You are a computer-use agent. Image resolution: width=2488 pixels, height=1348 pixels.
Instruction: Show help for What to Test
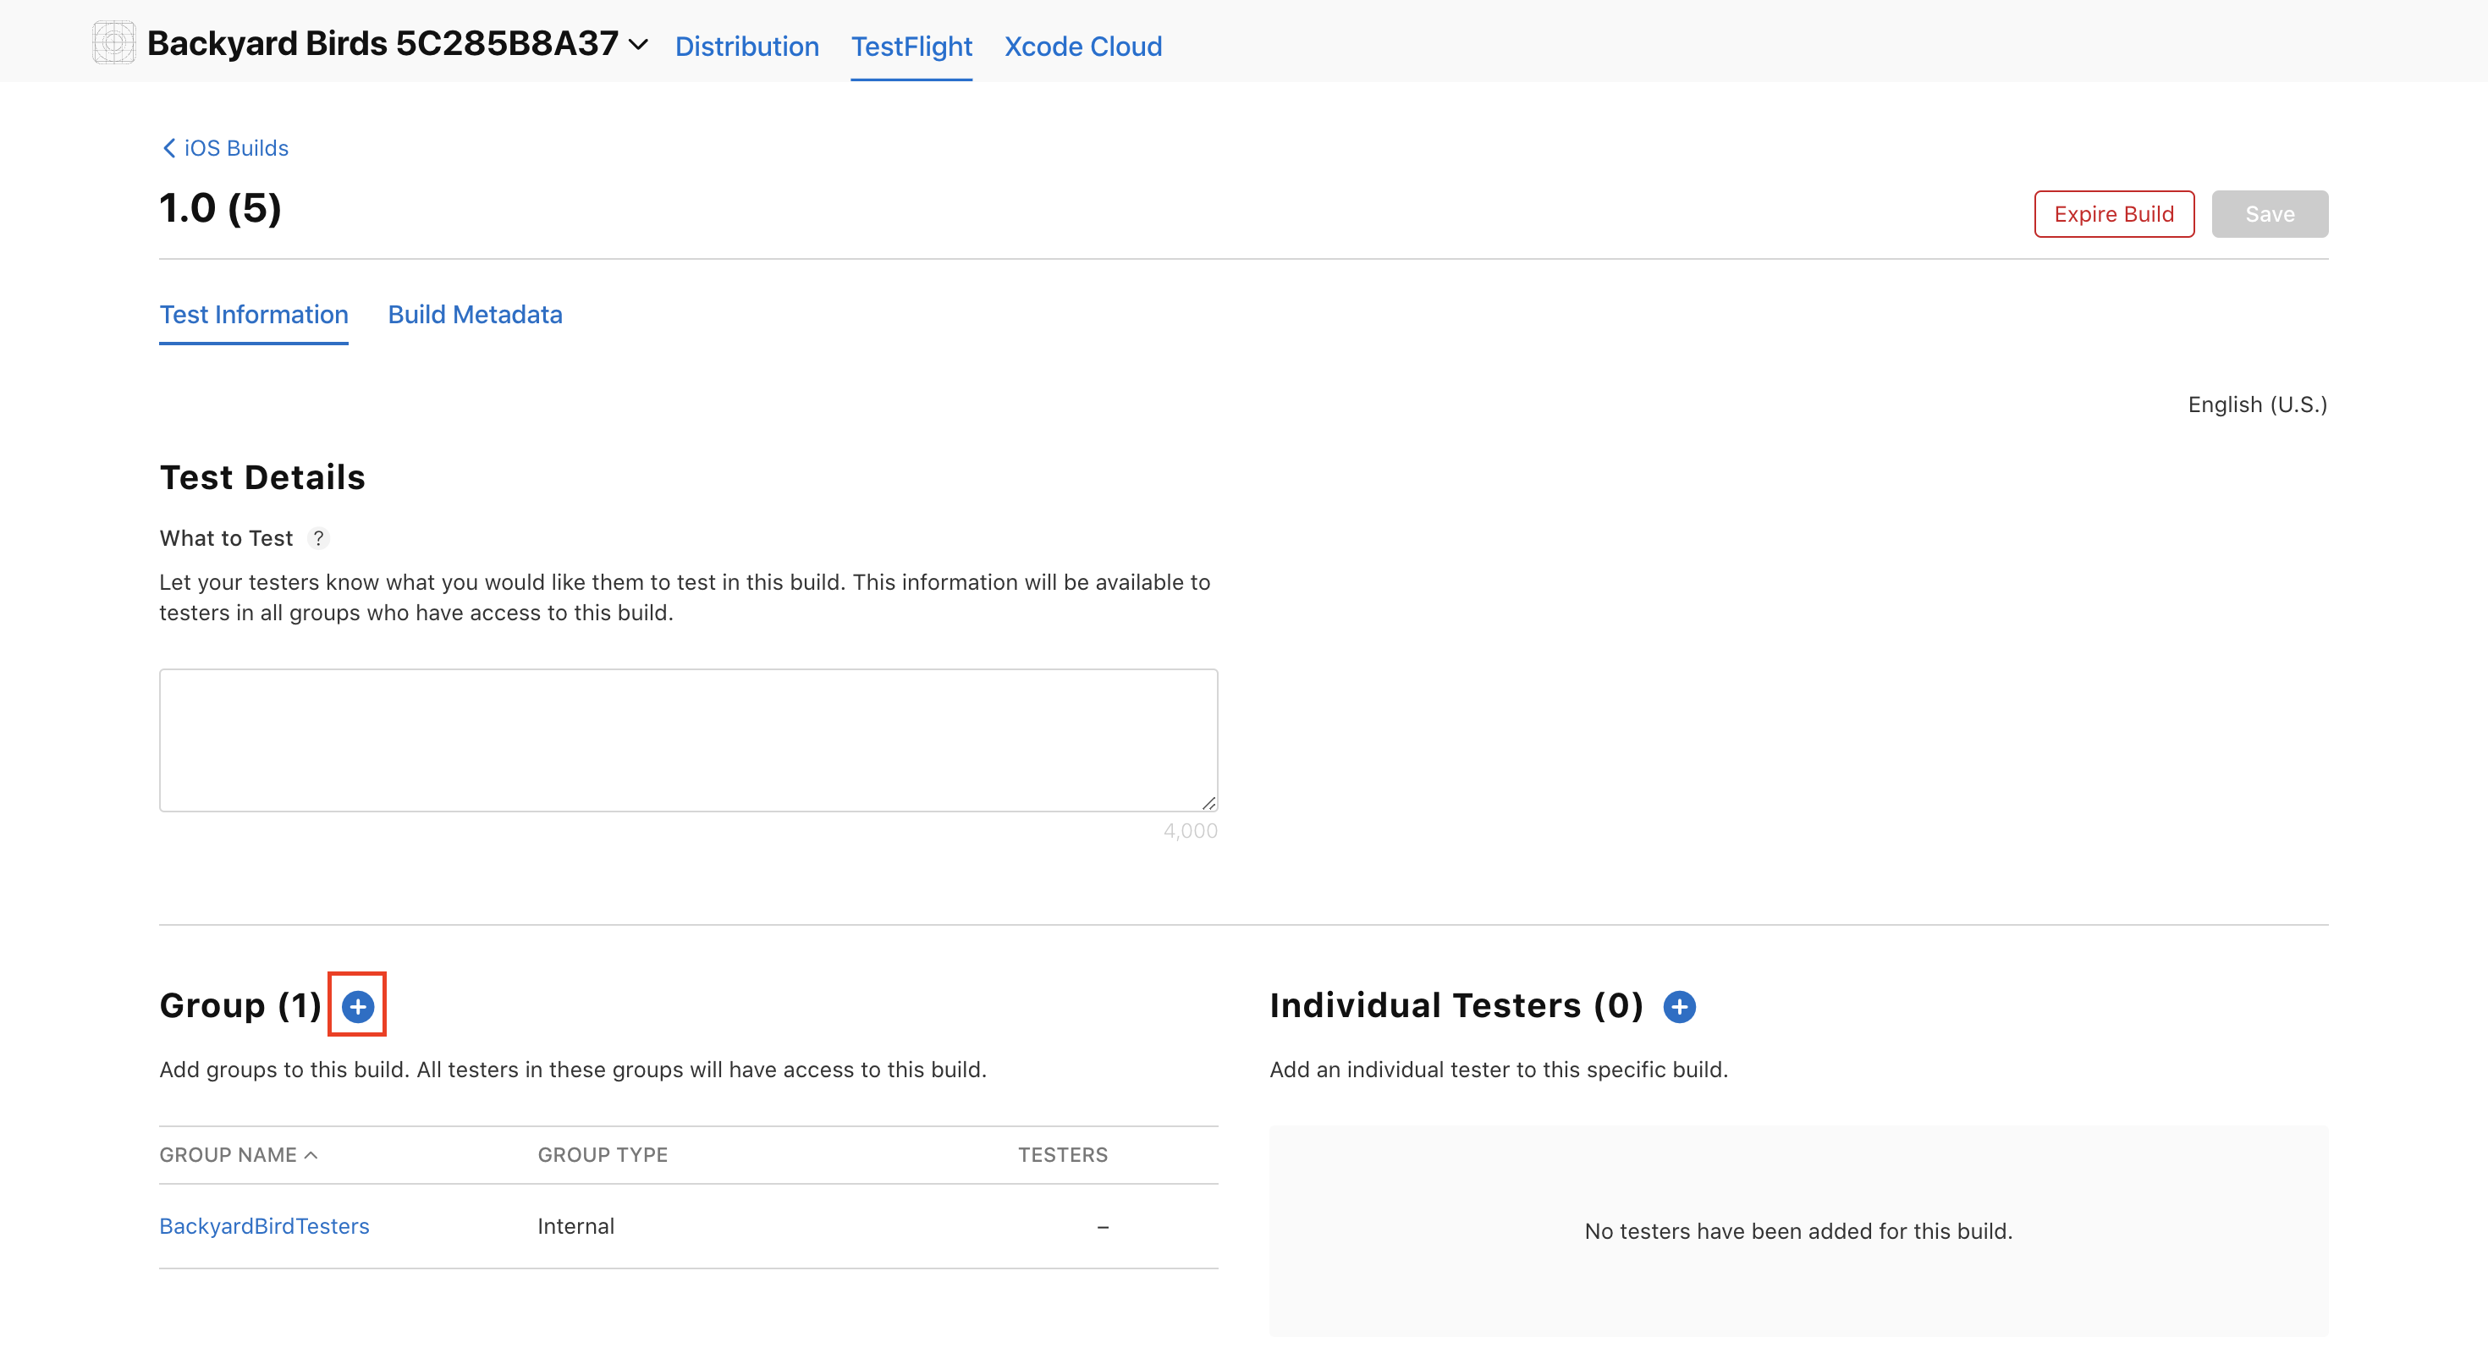pyautogui.click(x=317, y=538)
